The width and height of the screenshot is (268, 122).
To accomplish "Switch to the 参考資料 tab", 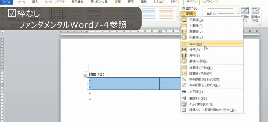I will [x=78, y=2].
